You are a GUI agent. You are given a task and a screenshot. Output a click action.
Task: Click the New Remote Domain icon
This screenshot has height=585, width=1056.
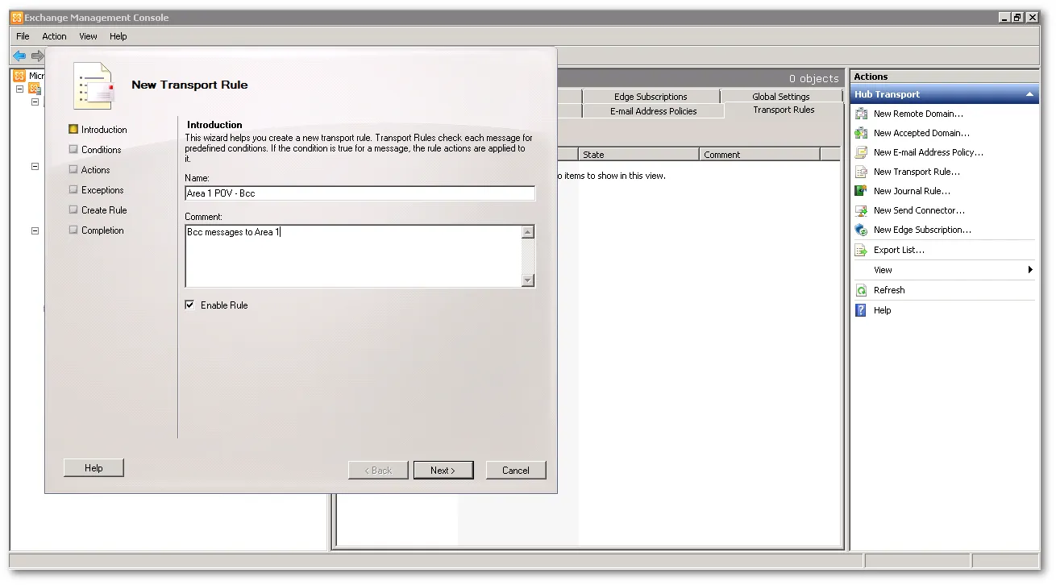pyautogui.click(x=861, y=114)
